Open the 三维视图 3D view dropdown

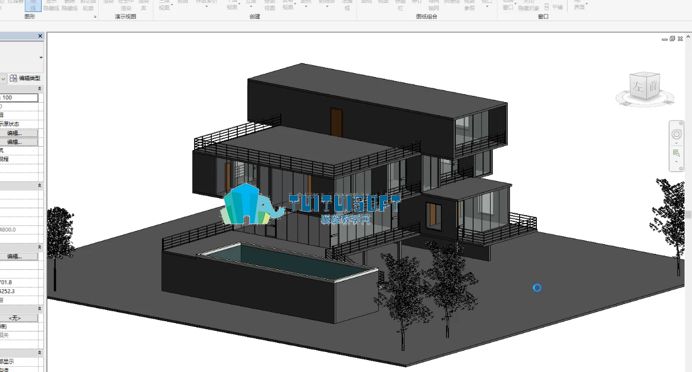164,5
